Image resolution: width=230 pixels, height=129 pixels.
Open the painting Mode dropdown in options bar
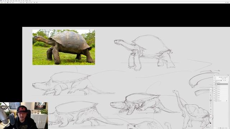(15, 3)
